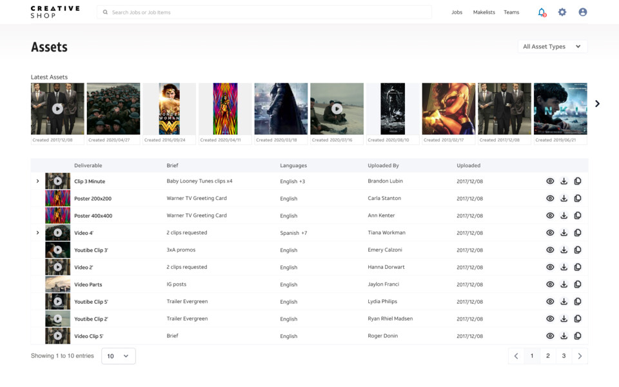
Task: Go to the next page arrow
Action: (x=580, y=356)
